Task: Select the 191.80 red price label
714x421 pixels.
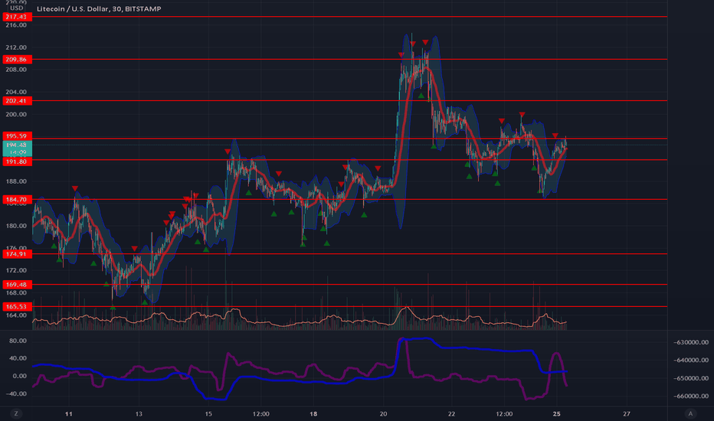Action: [x=16, y=162]
